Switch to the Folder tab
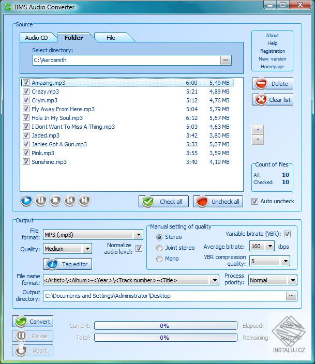Screen dimensions: 315x364 pos(73,38)
